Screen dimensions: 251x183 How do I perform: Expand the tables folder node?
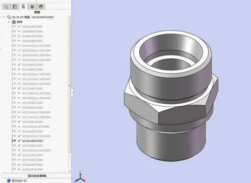(x=9, y=22)
